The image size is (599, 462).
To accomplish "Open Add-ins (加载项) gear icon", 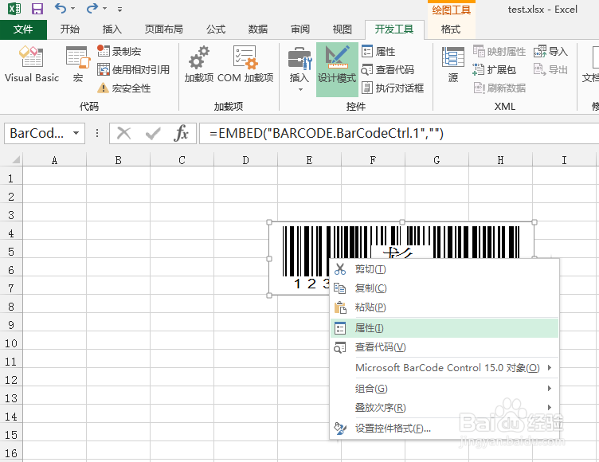I will (x=199, y=64).
